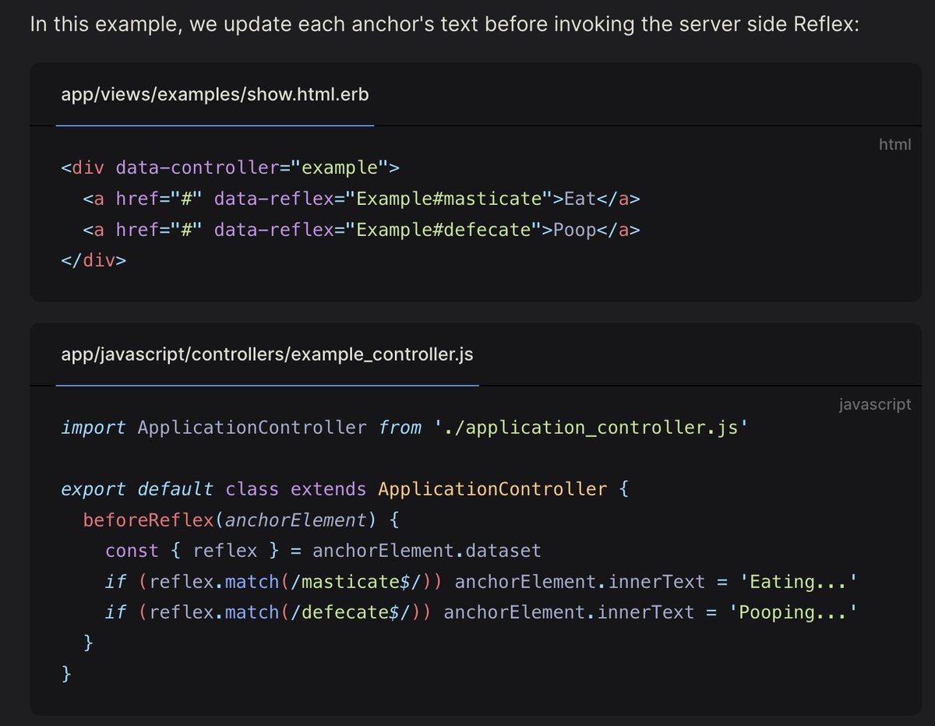Select the app/javascript/controllers/example_controller.js tab

tap(267, 354)
